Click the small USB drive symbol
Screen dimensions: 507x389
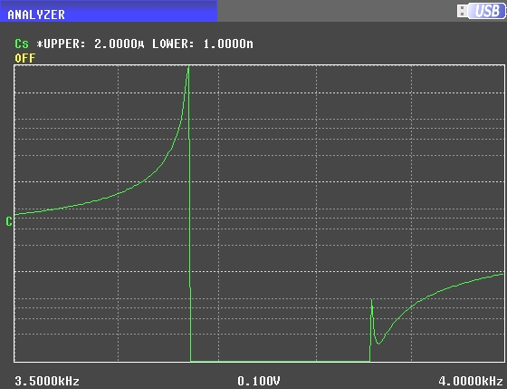(462, 11)
